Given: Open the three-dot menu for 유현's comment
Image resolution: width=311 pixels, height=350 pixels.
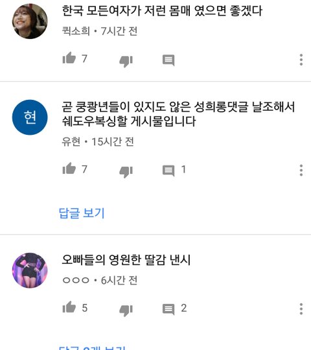Looking at the screenshot, I should (x=301, y=170).
